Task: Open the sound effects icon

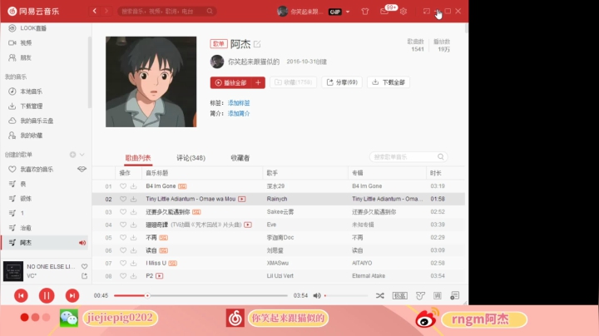Action: pyautogui.click(x=420, y=295)
